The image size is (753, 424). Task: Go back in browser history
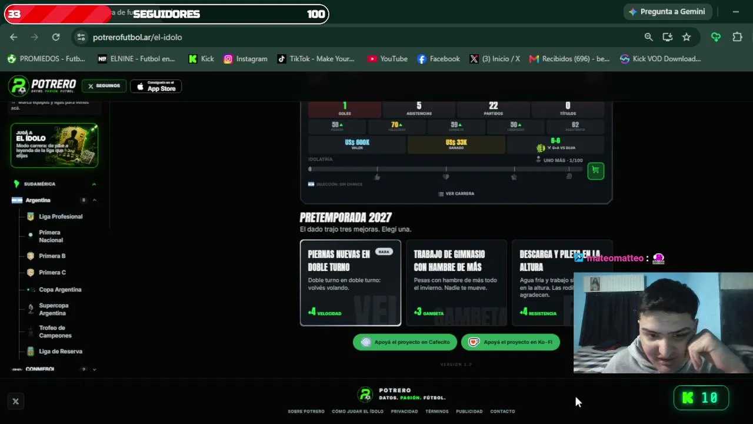click(14, 37)
